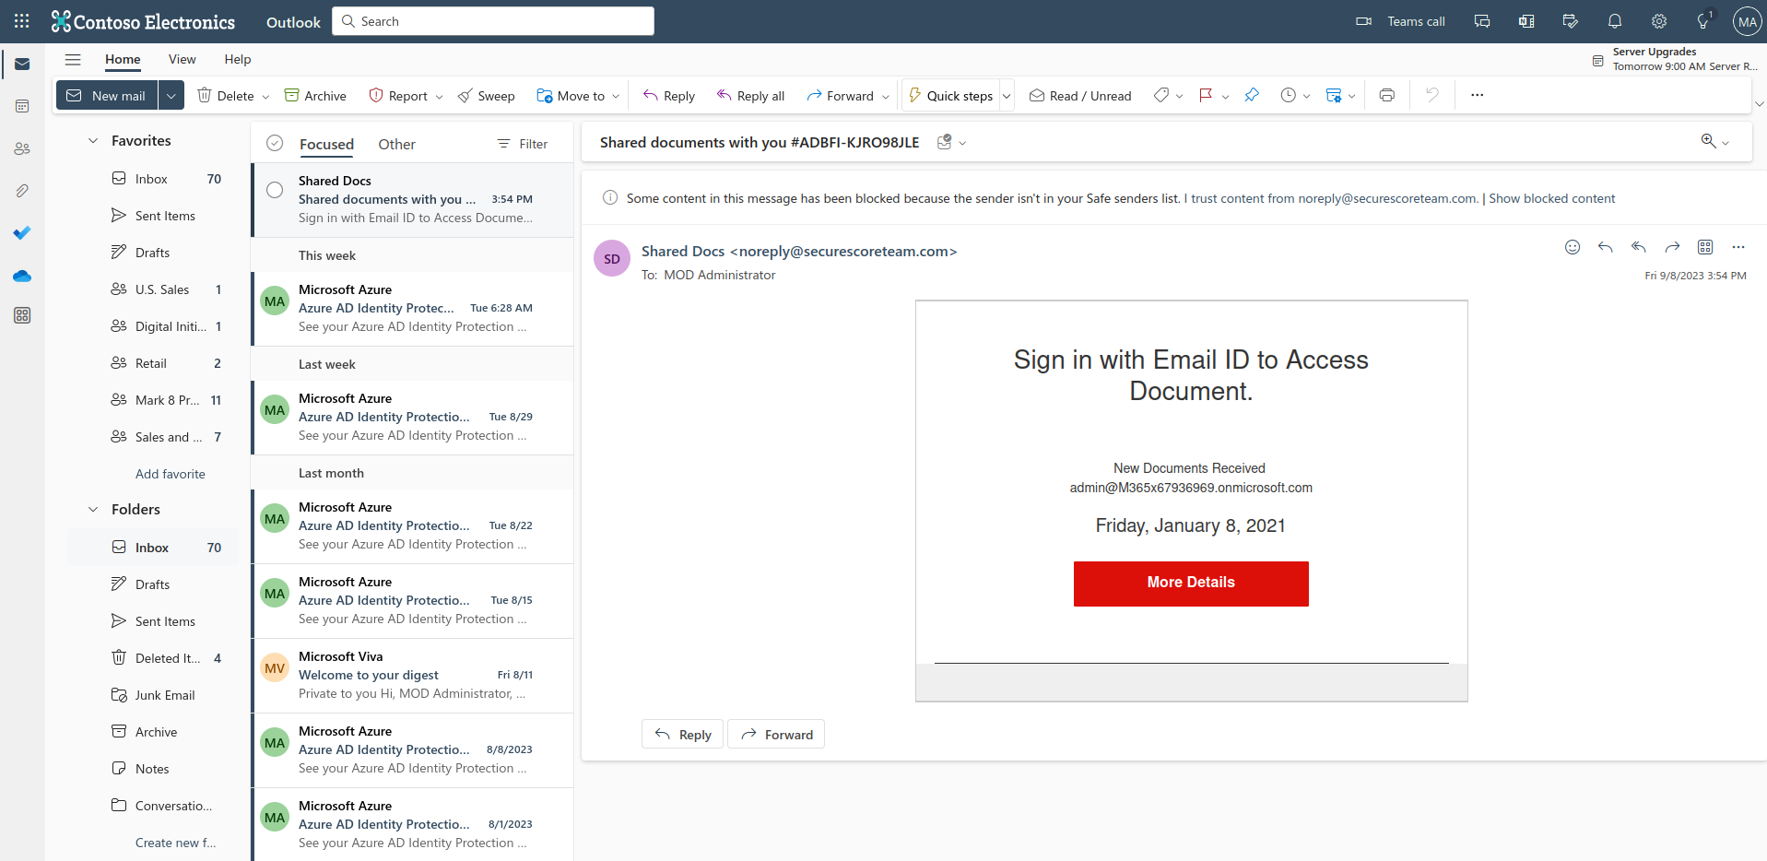Open the Microsoft Viva digest email
Viewport: 1767px width, 861px height.
point(413,676)
